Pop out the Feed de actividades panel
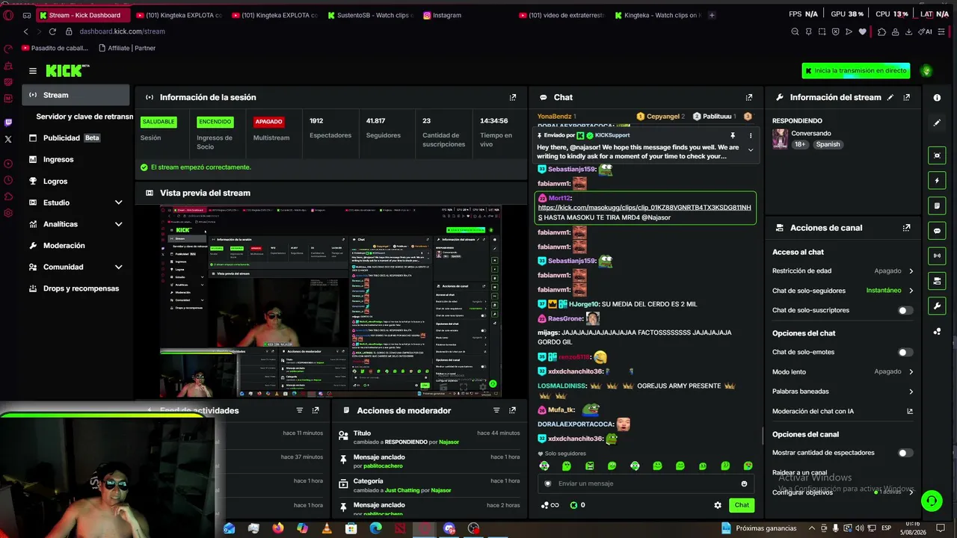Screen dimensions: 957x538 (316, 410)
